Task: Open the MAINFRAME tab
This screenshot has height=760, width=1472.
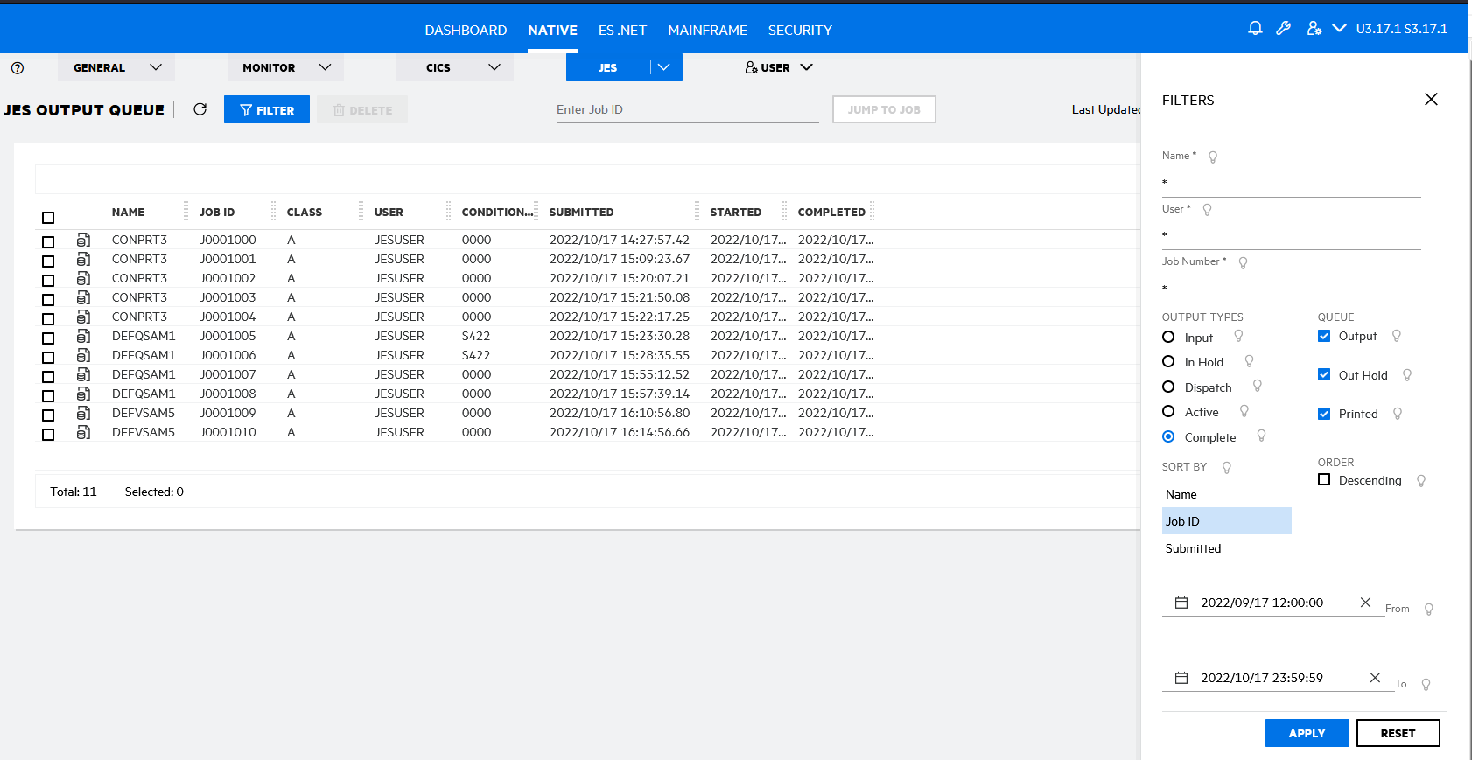Action: (707, 30)
